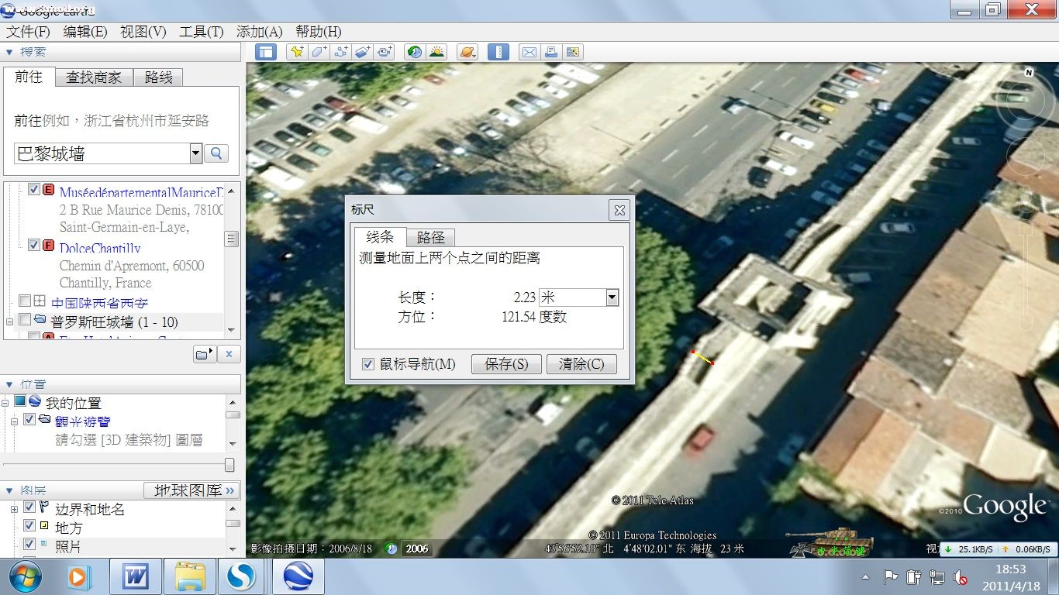Open the Add Polygon tool
Image resolution: width=1059 pixels, height=595 pixels.
(x=319, y=52)
